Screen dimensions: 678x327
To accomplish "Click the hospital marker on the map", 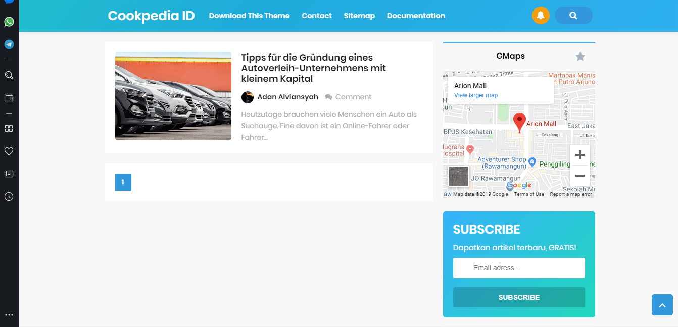I will [470, 149].
